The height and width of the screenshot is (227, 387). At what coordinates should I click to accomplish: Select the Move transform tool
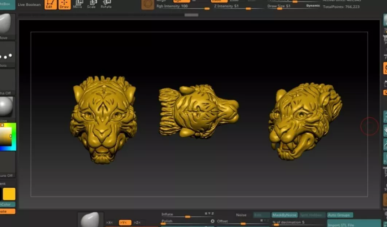(x=78, y=4)
